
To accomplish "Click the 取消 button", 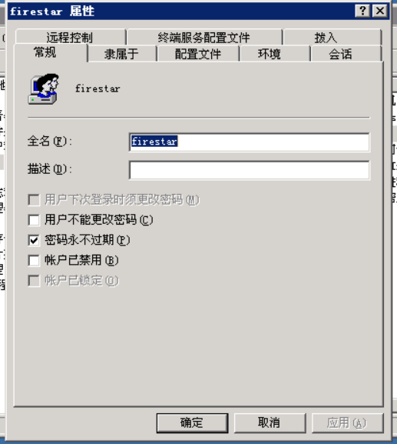I will pyautogui.click(x=270, y=422).
